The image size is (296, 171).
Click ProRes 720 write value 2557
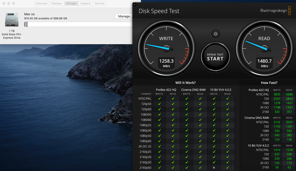(x=277, y=99)
